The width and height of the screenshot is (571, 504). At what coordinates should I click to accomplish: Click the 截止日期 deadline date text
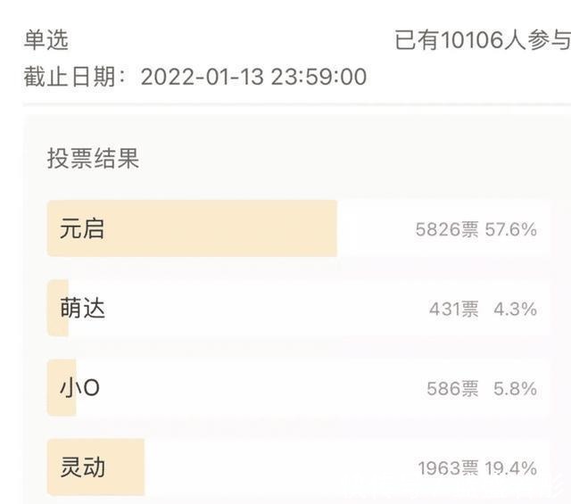click(x=194, y=77)
